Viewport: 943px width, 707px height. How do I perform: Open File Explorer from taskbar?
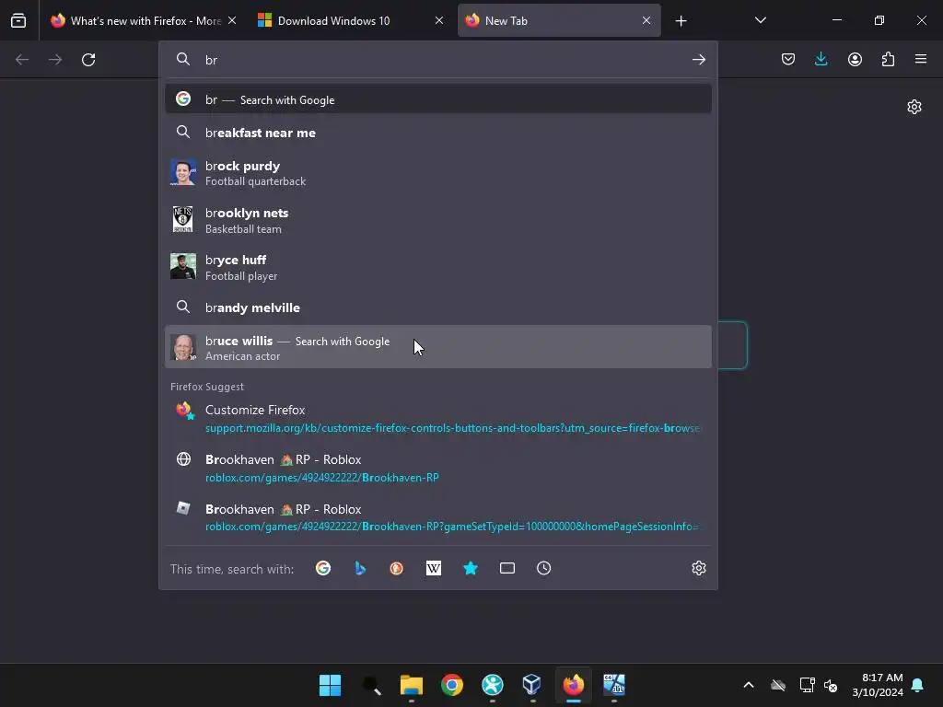412,685
